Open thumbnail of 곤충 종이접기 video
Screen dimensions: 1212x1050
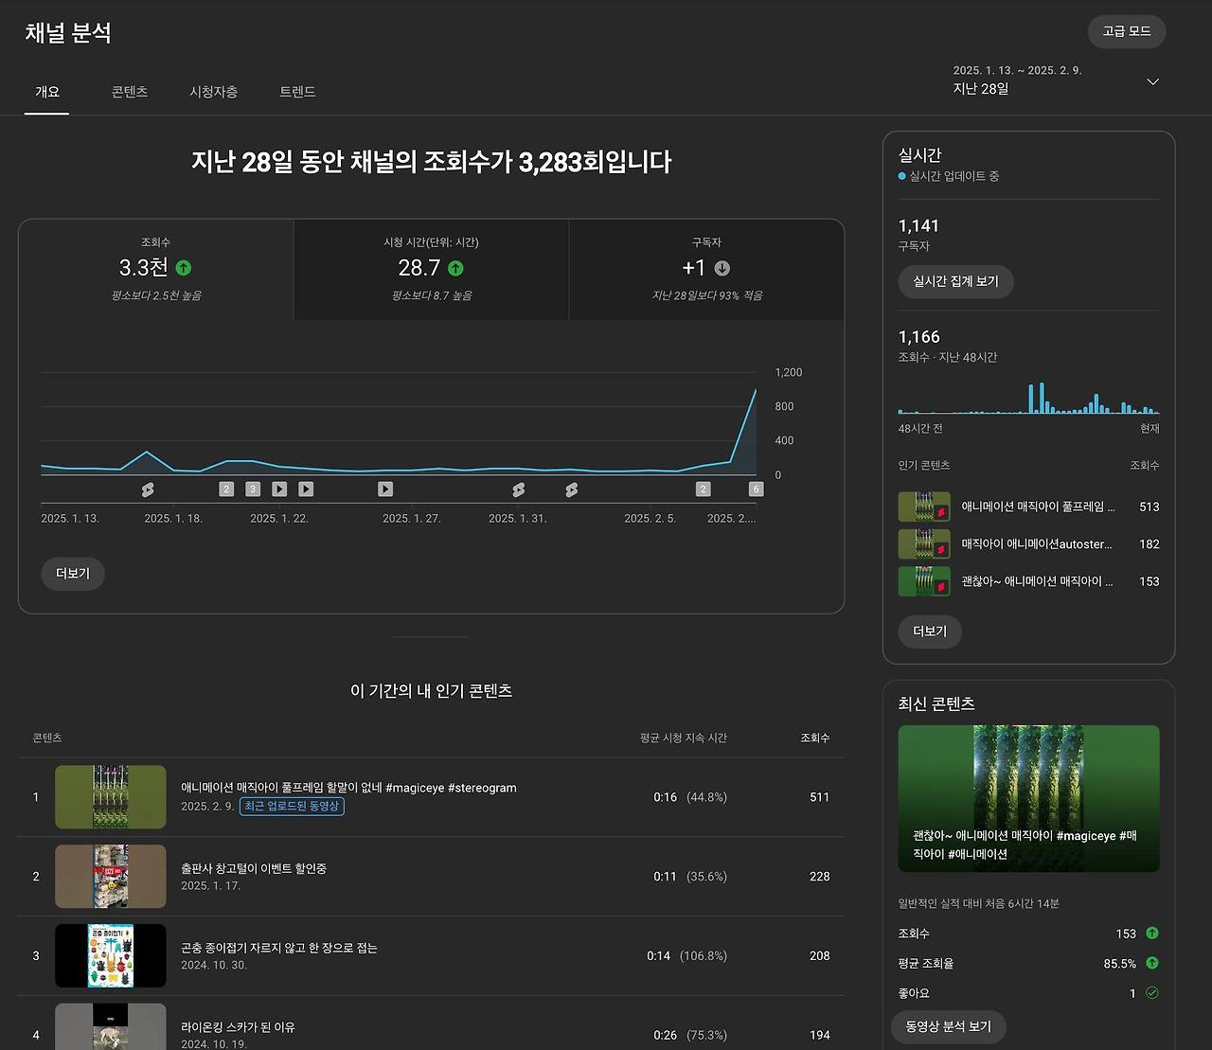coord(111,955)
